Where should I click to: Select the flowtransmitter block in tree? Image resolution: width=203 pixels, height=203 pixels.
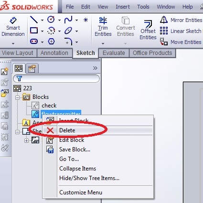(56, 114)
